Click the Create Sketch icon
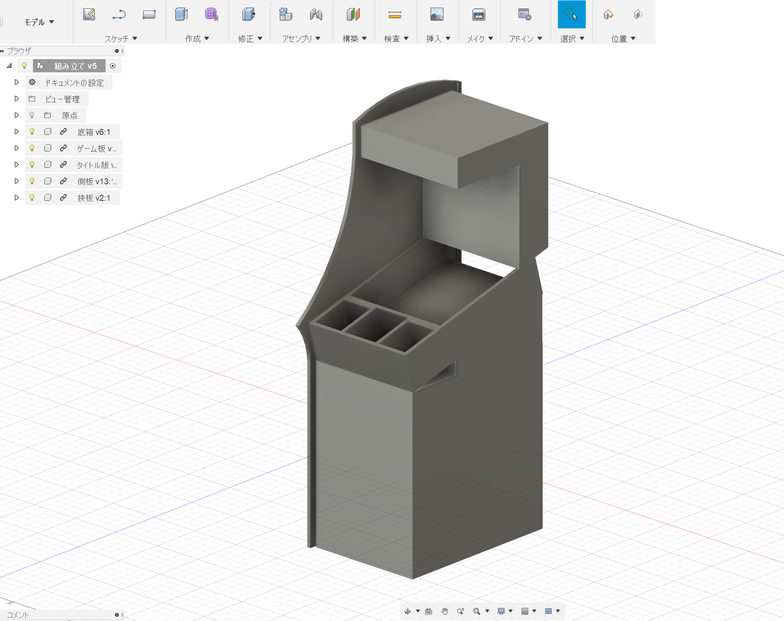Screen dimensions: 784x621 89,15
